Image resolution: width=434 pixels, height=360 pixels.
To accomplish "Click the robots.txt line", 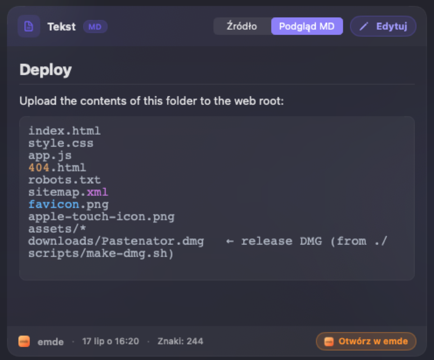I will [x=65, y=180].
